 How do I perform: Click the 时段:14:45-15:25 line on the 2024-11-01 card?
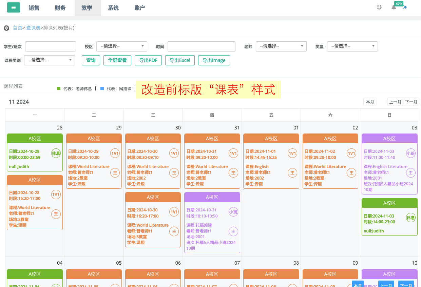[x=261, y=157]
